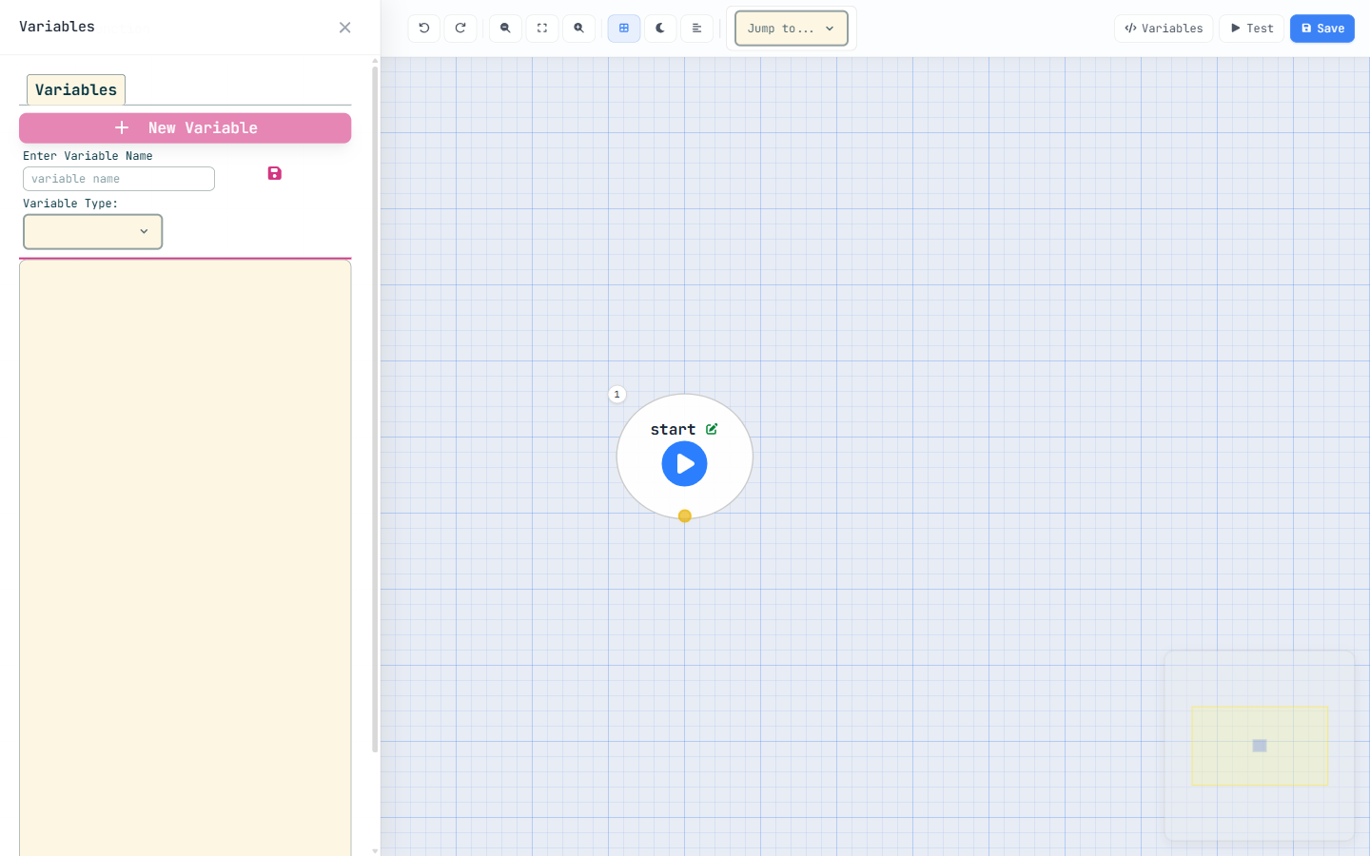Click the yellow output handle of start node

coord(685,516)
